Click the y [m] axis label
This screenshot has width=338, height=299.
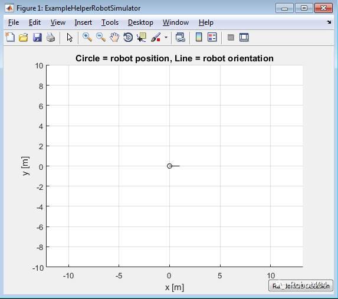coord(25,166)
